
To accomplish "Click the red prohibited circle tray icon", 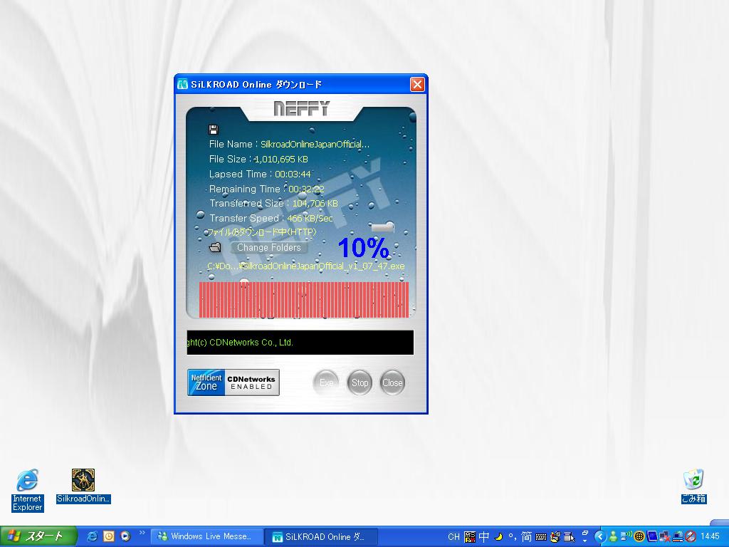I will tap(691, 537).
